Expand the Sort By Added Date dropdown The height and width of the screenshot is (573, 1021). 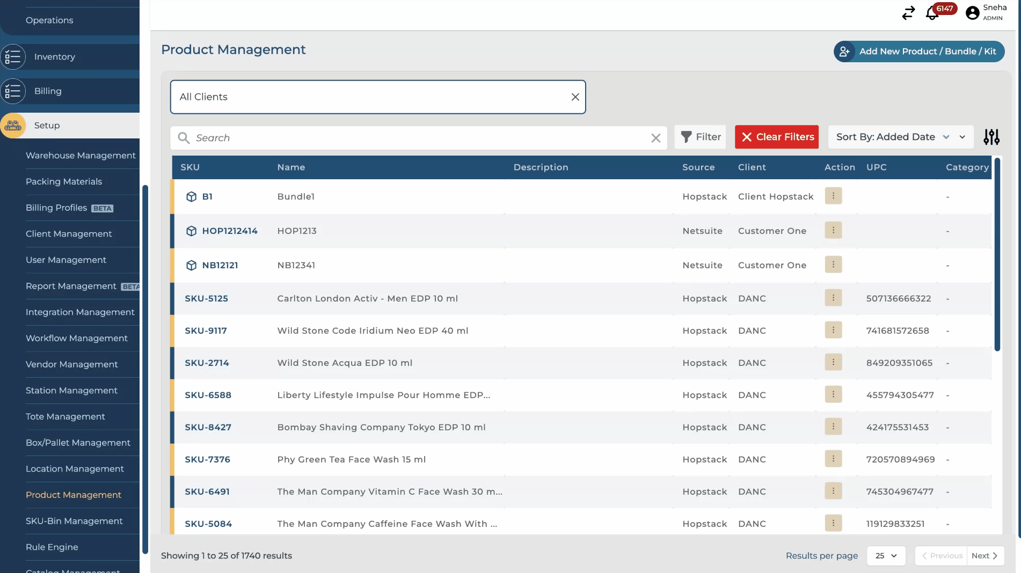[900, 137]
